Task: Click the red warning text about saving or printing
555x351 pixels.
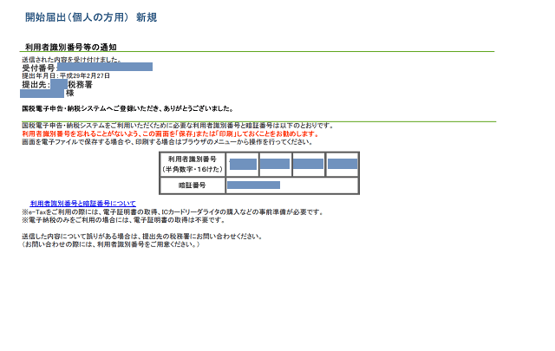Action: [x=170, y=134]
